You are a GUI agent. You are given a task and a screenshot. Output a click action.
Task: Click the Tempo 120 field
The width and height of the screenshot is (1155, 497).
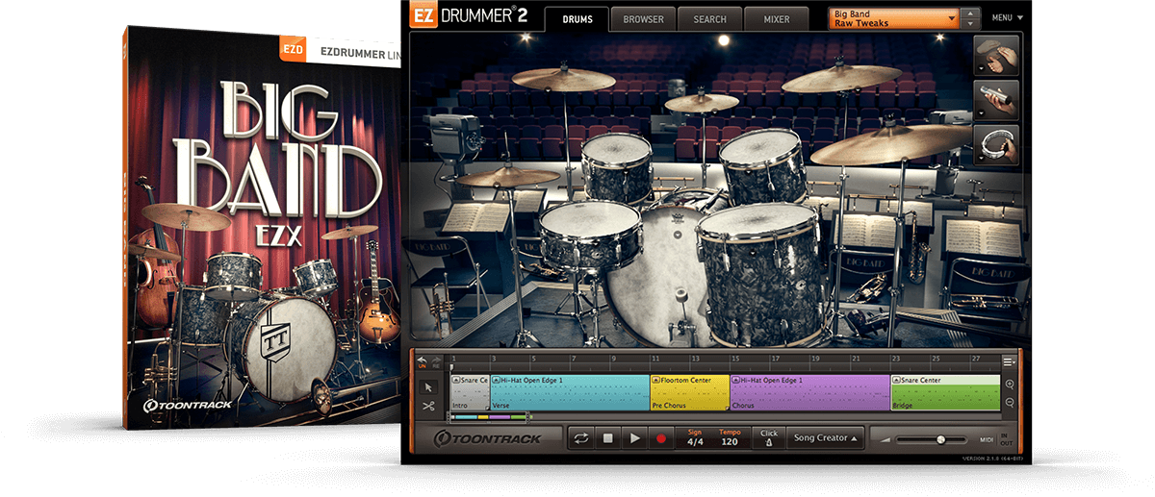[x=730, y=437]
